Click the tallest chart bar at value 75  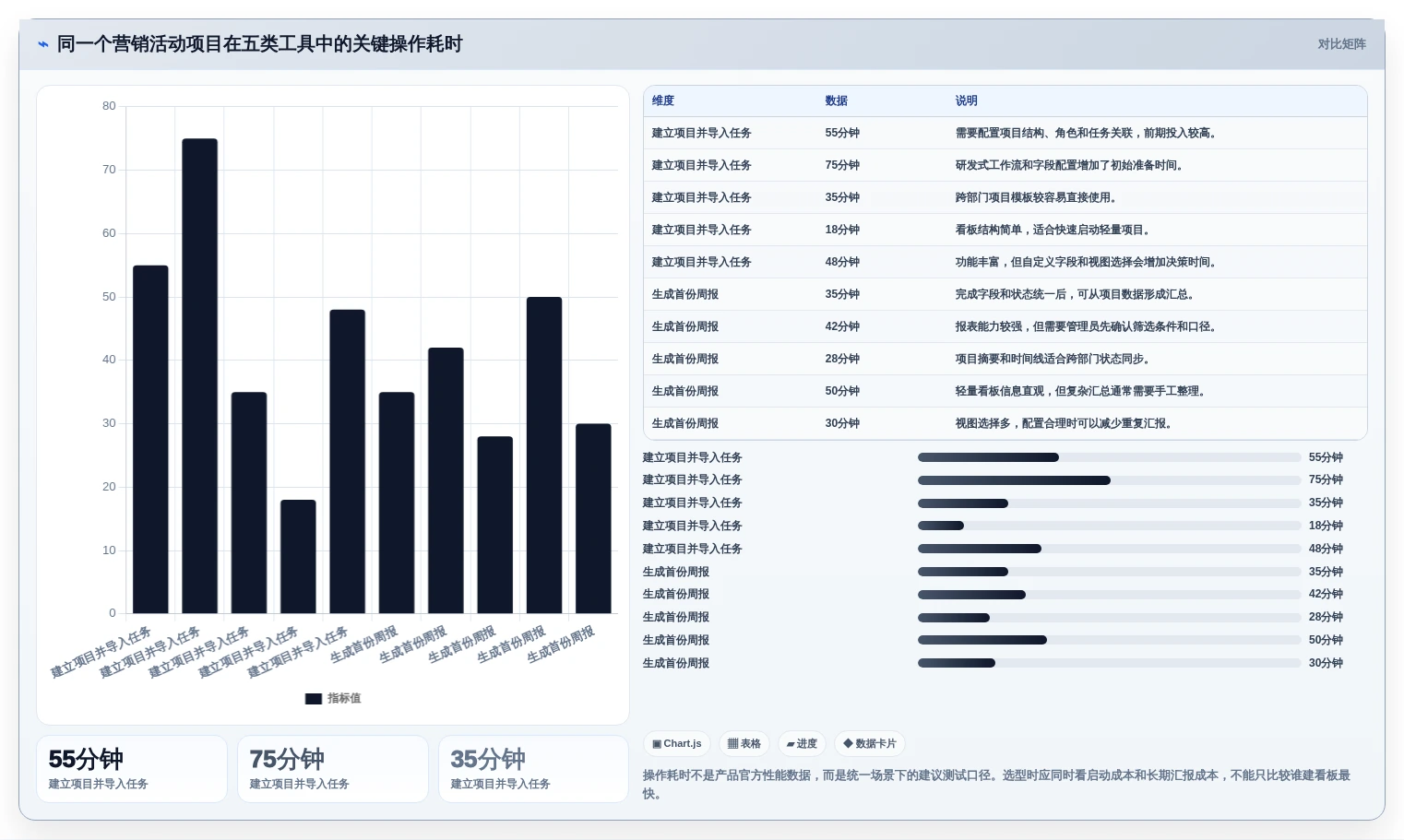click(x=199, y=376)
